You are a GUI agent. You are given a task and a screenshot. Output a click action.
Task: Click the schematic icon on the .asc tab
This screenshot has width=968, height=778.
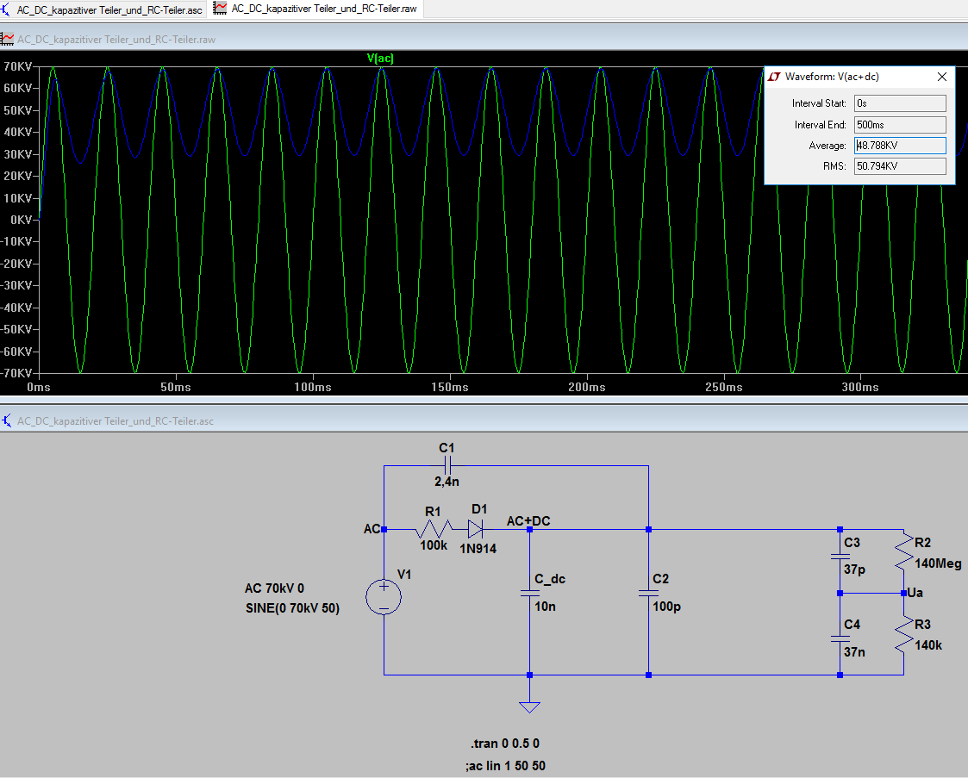(6, 9)
